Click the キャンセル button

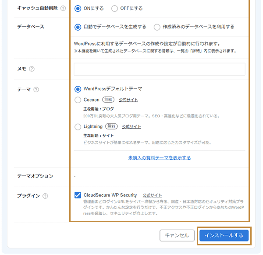(177, 235)
